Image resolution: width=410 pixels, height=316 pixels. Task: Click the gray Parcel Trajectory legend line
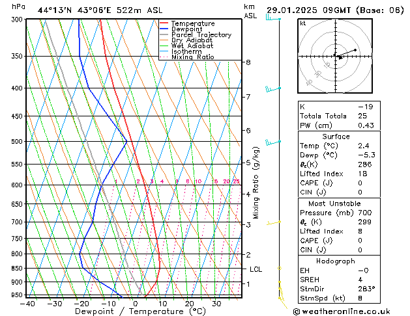164,35
